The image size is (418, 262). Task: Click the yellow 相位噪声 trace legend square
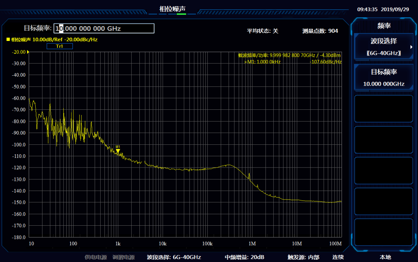click(x=8, y=39)
